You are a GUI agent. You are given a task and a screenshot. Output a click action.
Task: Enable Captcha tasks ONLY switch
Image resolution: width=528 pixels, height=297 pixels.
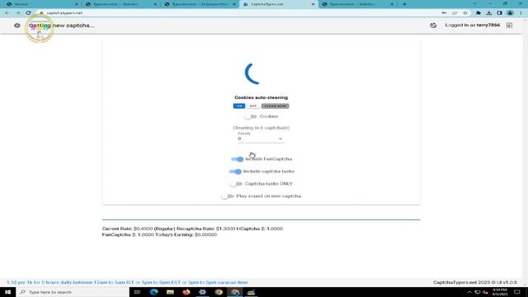coord(236,184)
